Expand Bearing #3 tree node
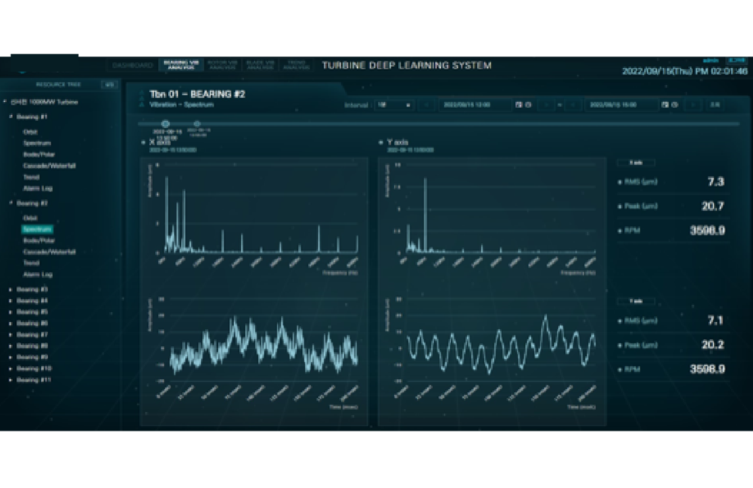The image size is (753, 488). [11, 289]
